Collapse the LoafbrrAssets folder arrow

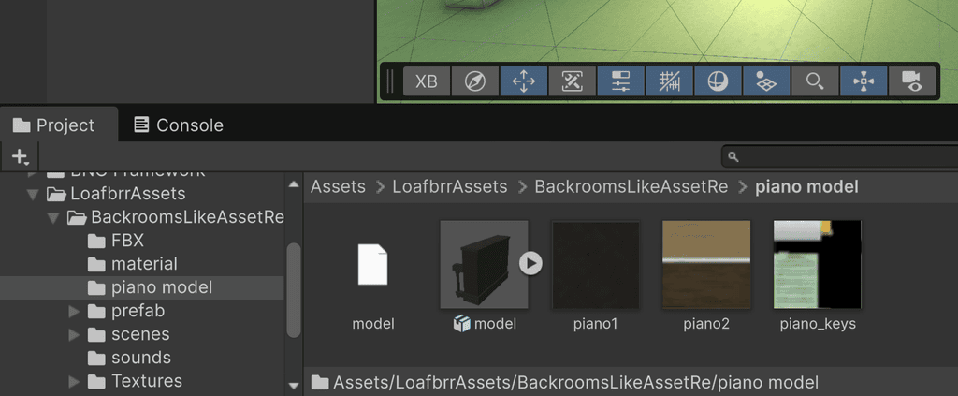point(33,195)
